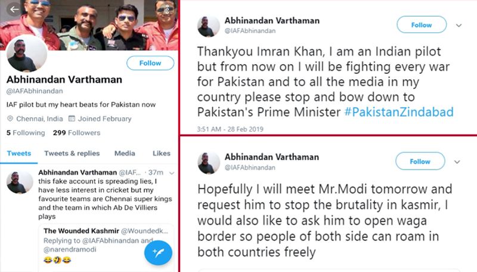477x272 pixels.
Task: Click avatar on the Imran Khan tweet
Action: click(208, 26)
